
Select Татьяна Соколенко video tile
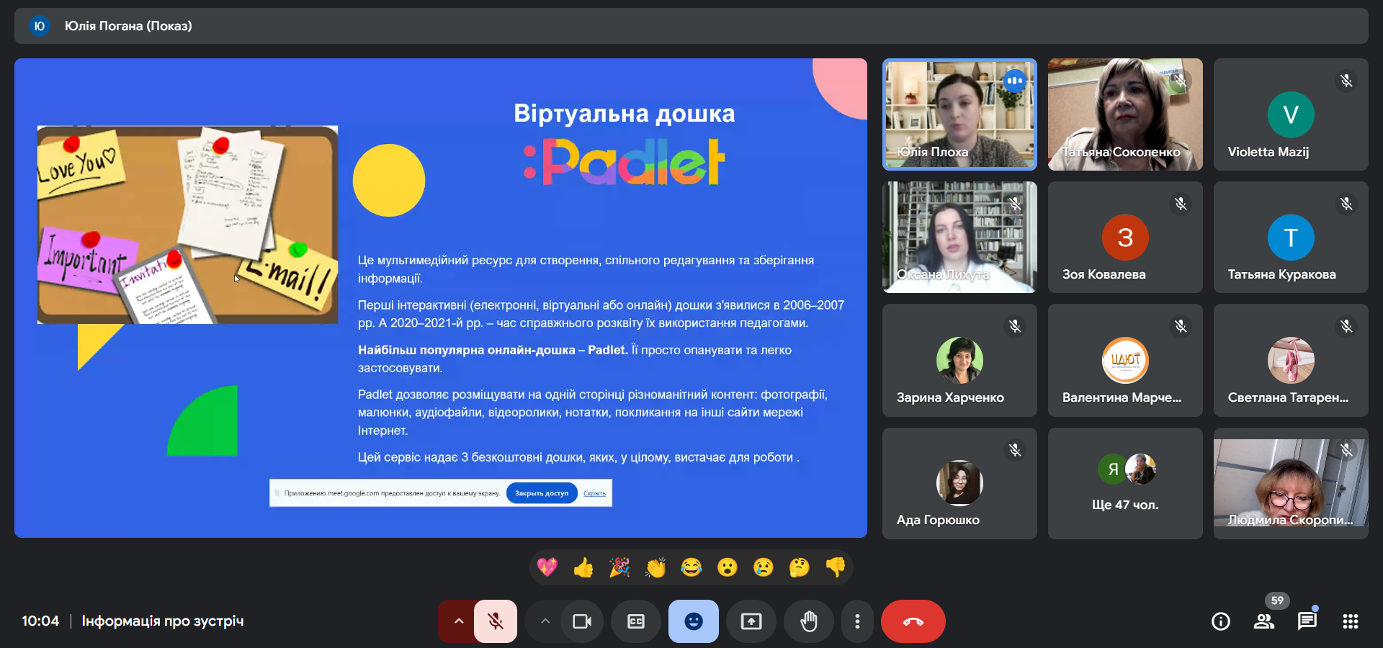click(1125, 114)
